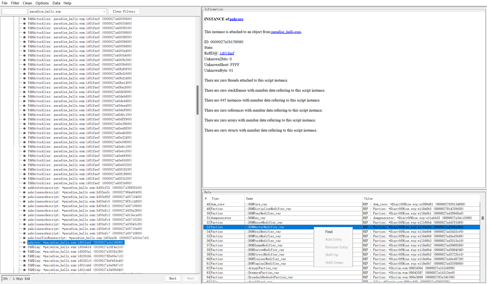The image size is (487, 284).
Task: Select PAHDiag 1d00f0a1 node
Action: 76,252
